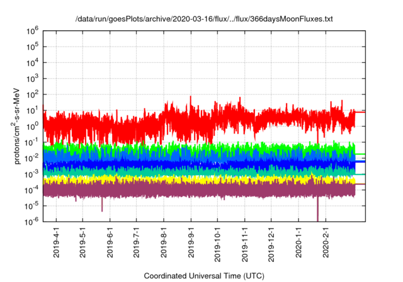Click the bottom y-axis tick label 10^-6

[x=31, y=221]
